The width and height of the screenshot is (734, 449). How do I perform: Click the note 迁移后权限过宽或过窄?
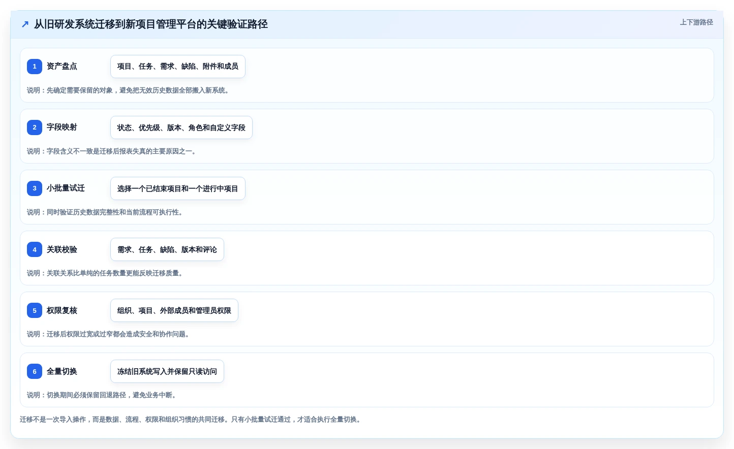[x=109, y=334]
